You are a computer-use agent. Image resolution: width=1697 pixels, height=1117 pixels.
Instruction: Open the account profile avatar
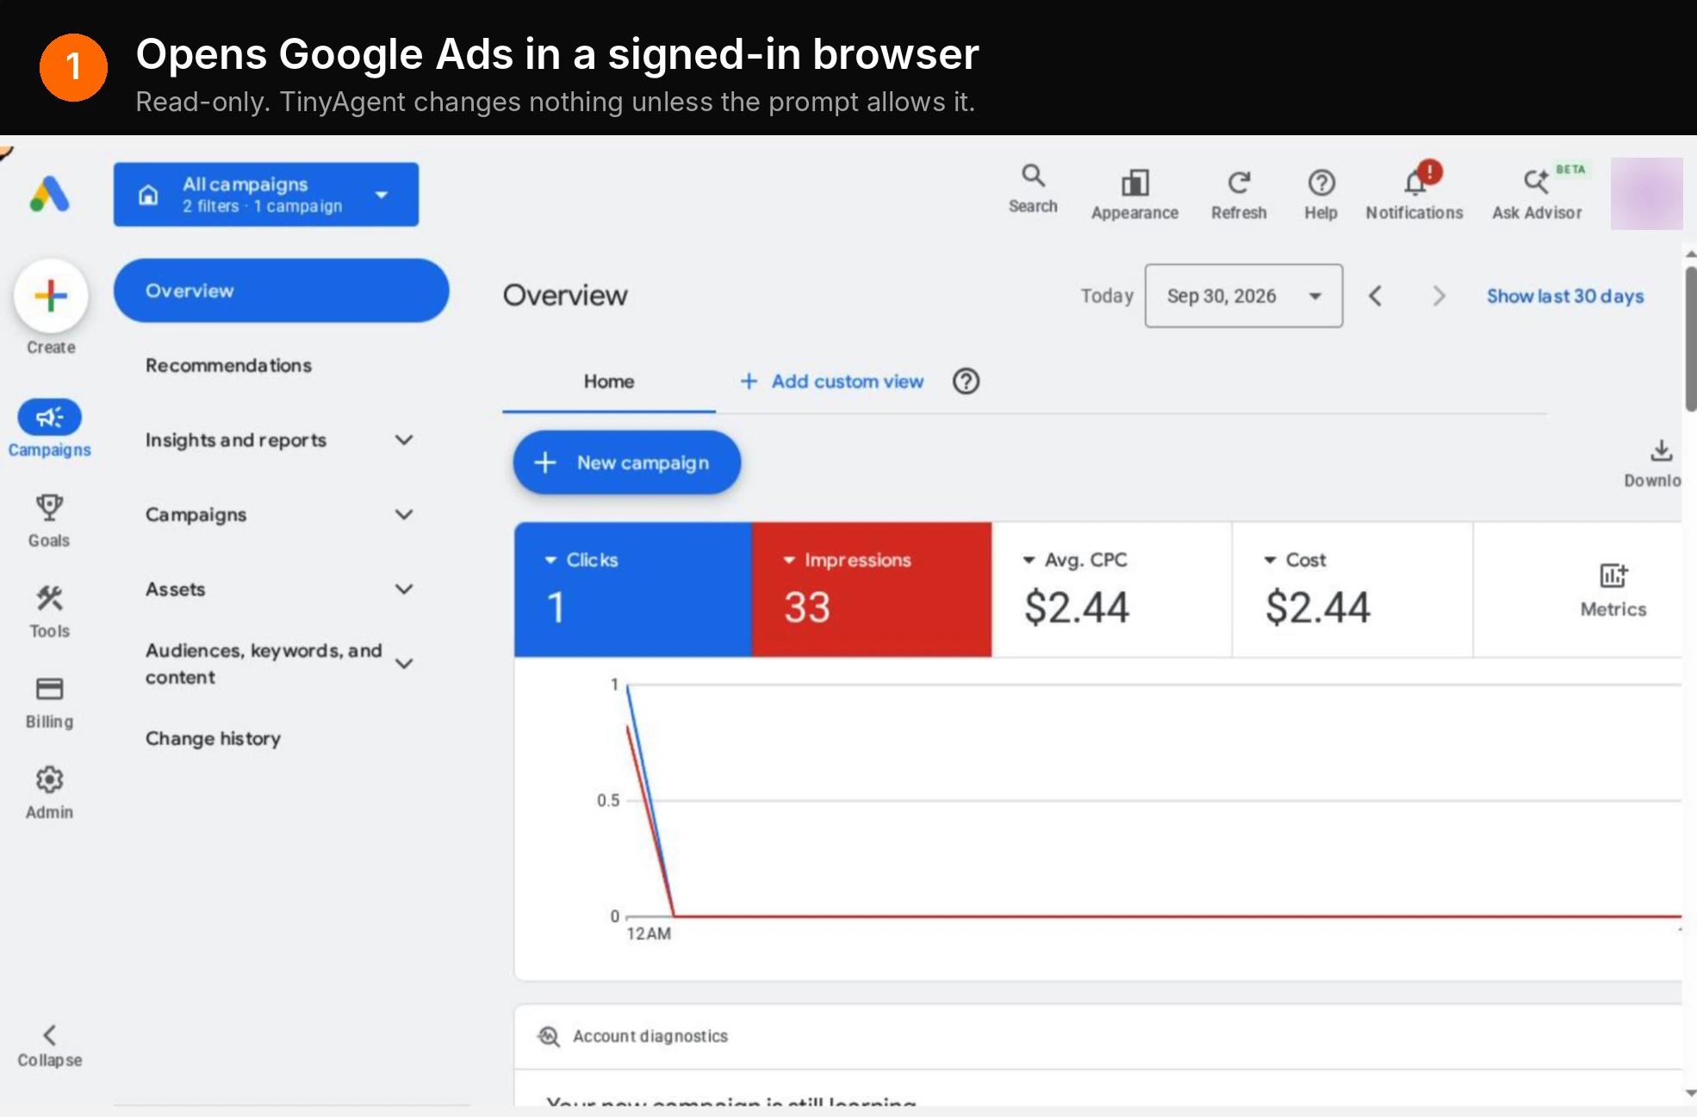1646,194
